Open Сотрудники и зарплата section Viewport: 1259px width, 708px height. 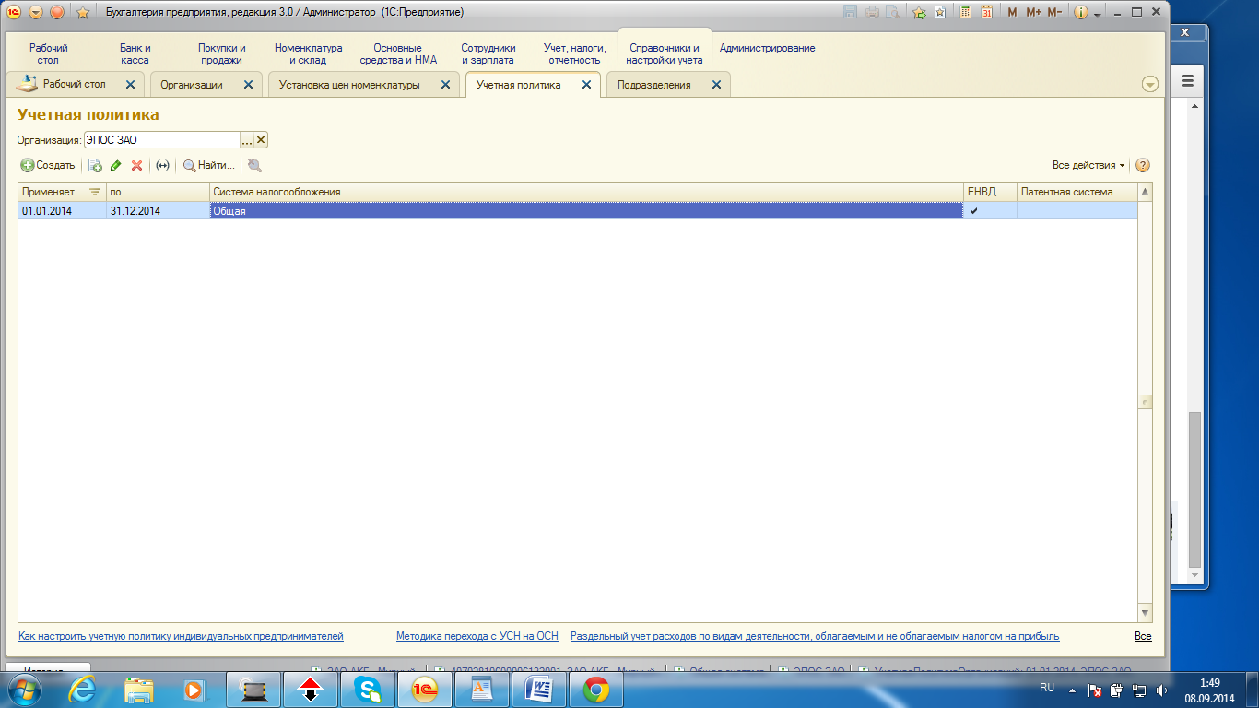pos(488,53)
